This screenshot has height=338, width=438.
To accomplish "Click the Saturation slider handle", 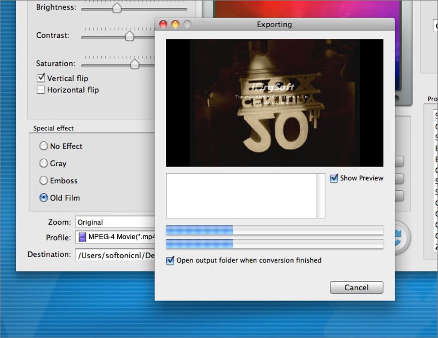I will point(136,64).
